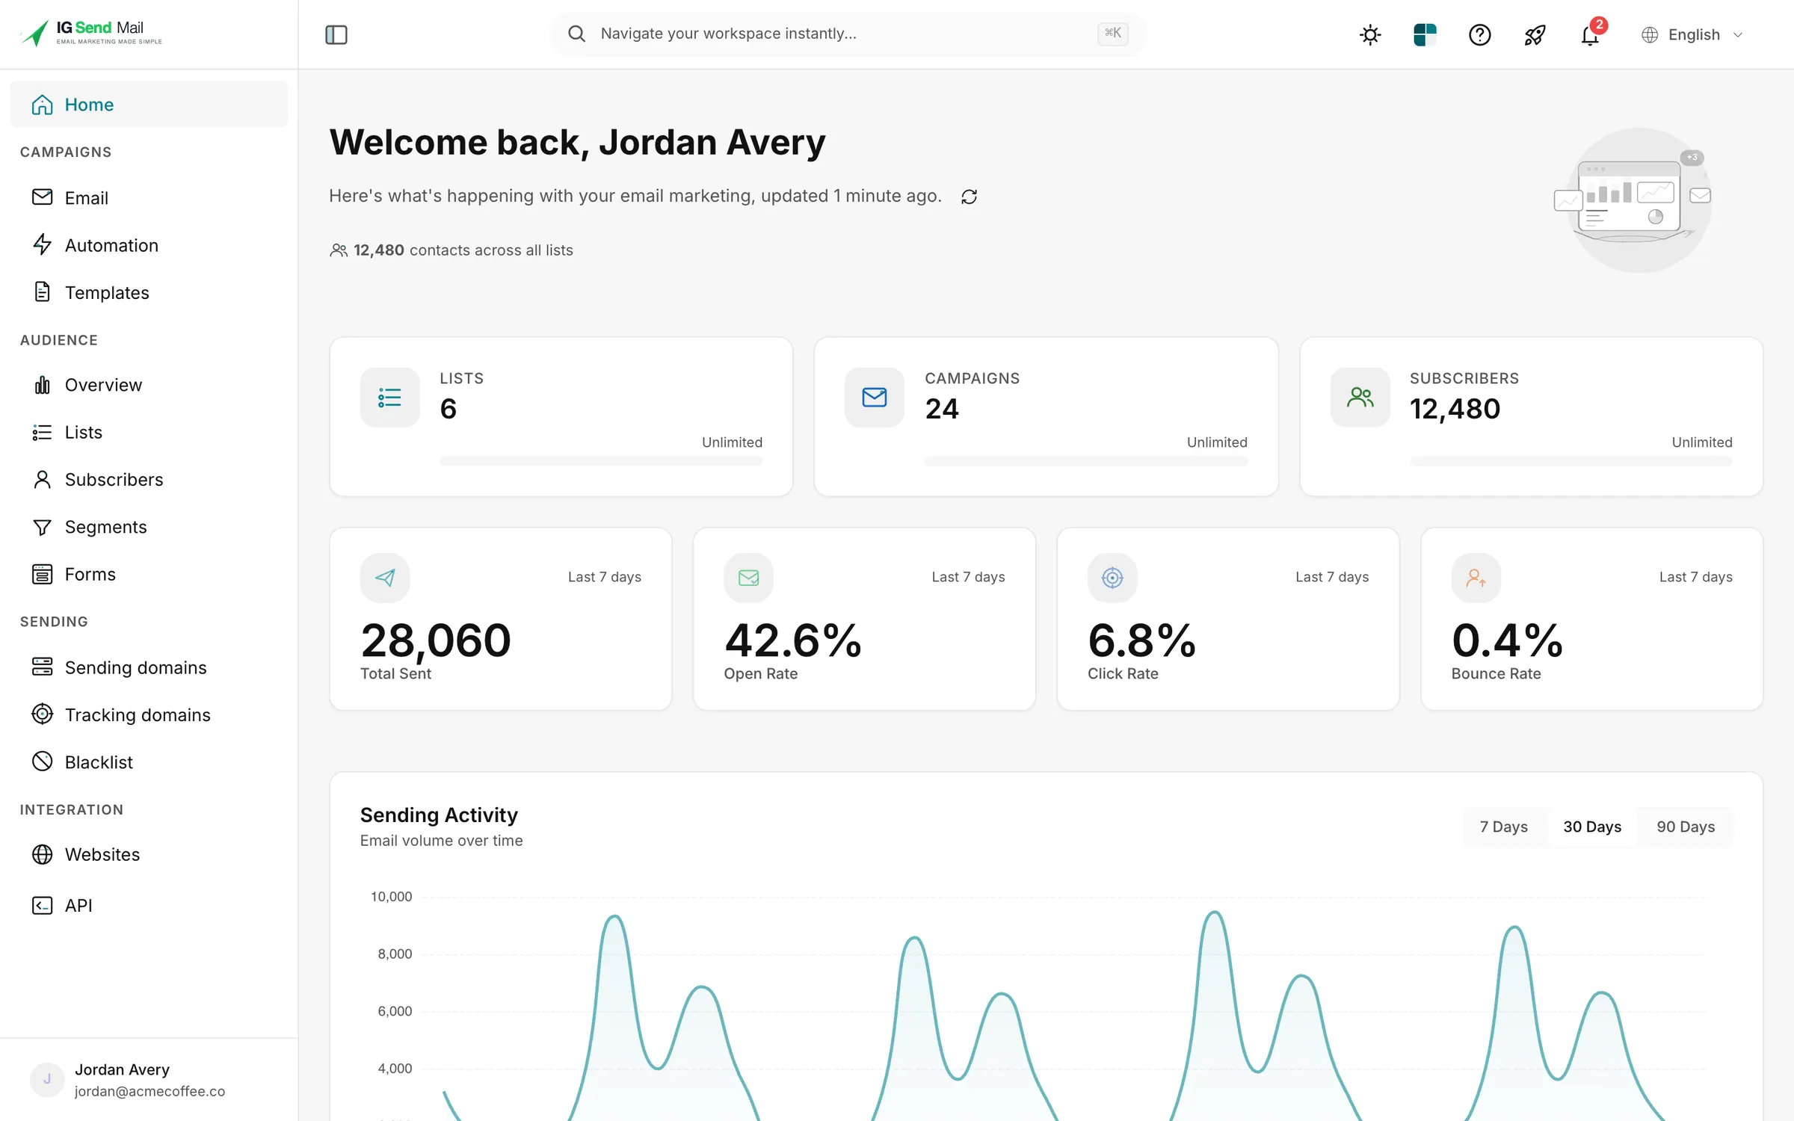Click the Sending domains server icon
Image resolution: width=1794 pixels, height=1121 pixels.
point(42,667)
